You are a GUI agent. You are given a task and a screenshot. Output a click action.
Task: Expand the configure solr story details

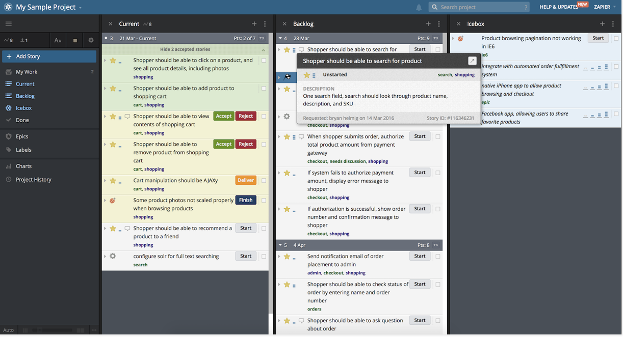pyautogui.click(x=105, y=256)
